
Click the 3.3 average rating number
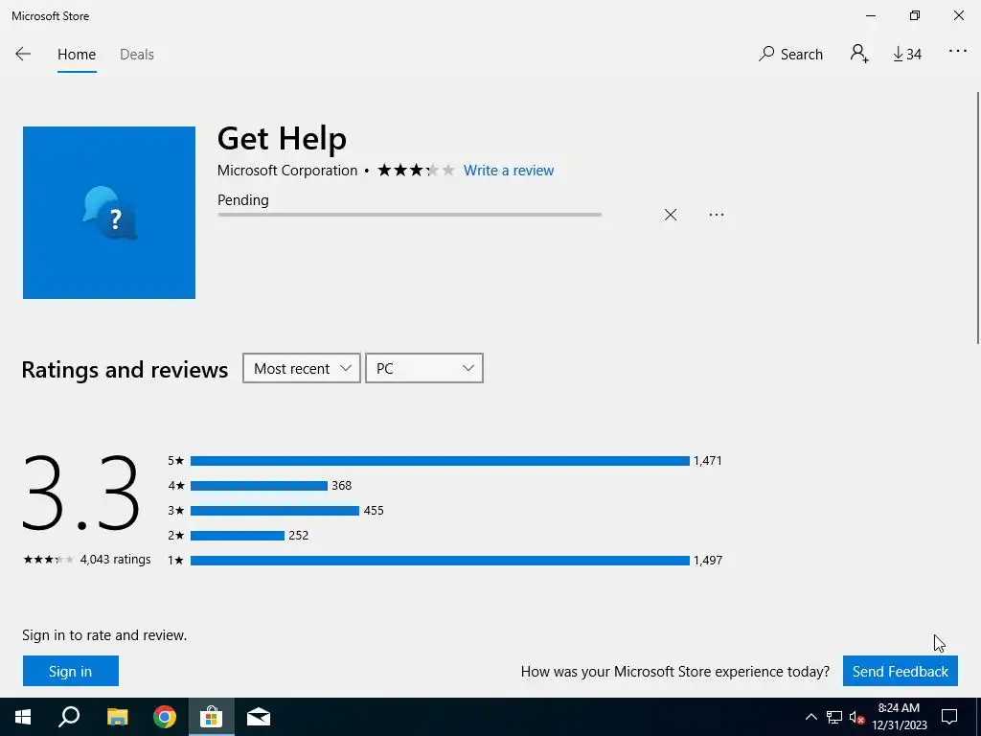click(81, 494)
